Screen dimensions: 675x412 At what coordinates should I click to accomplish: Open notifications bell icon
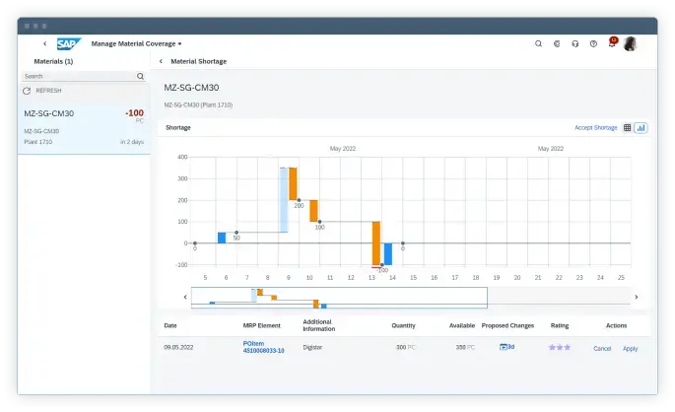click(612, 42)
